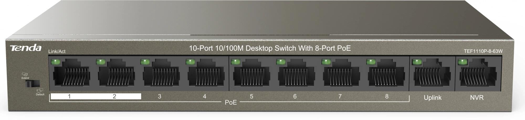
Task: Click the white highlighted bar under ports 1-2
Action: coord(96,96)
